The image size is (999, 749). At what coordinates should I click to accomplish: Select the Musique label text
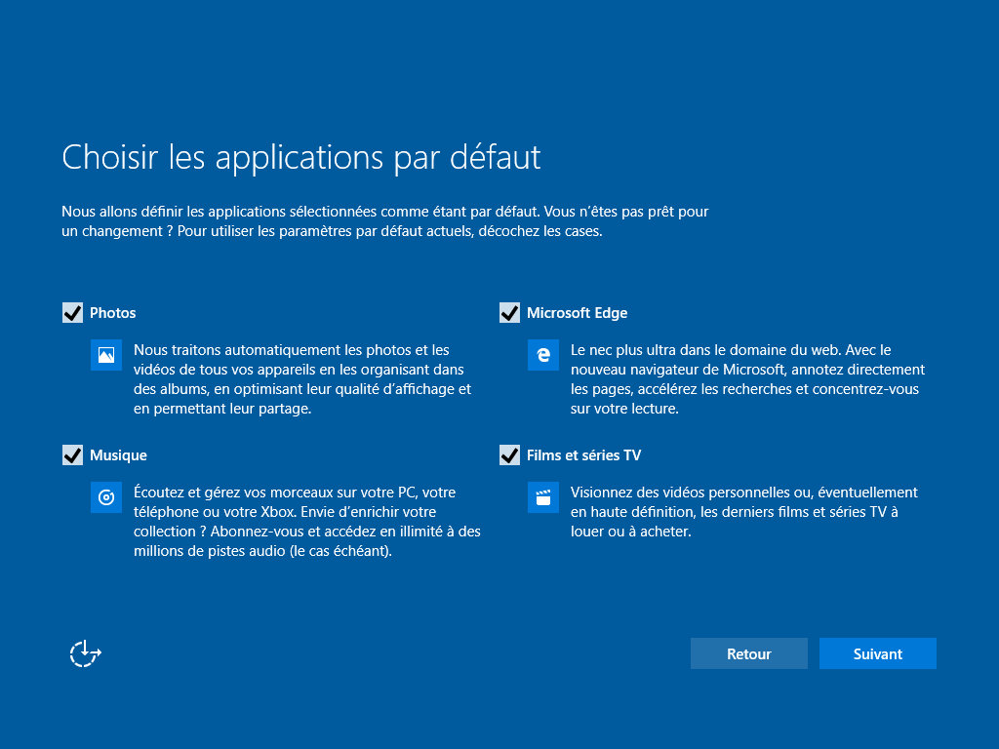click(121, 454)
